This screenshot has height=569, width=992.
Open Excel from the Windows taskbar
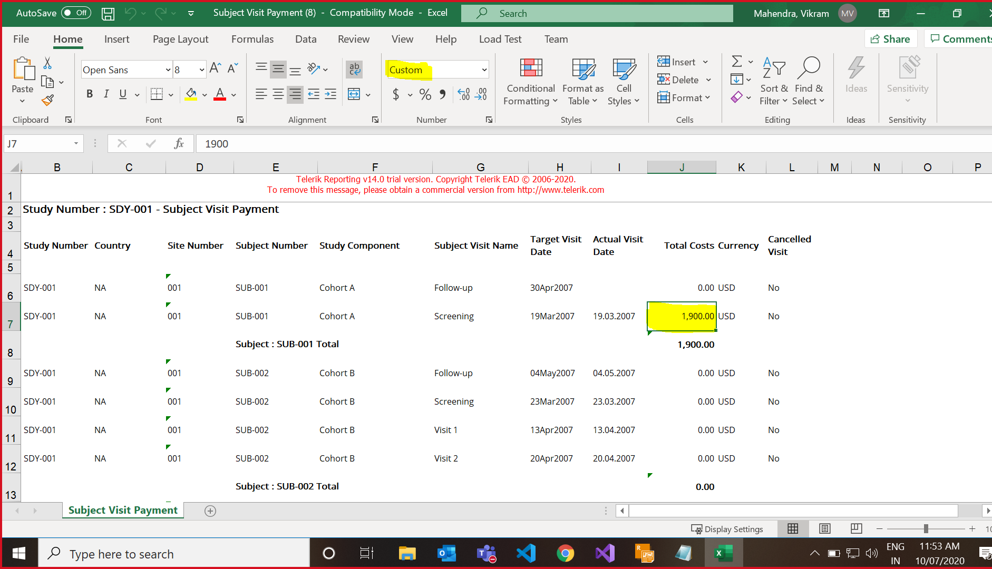click(723, 554)
